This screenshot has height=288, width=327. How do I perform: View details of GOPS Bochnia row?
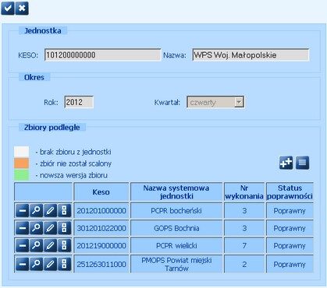pos(37,228)
